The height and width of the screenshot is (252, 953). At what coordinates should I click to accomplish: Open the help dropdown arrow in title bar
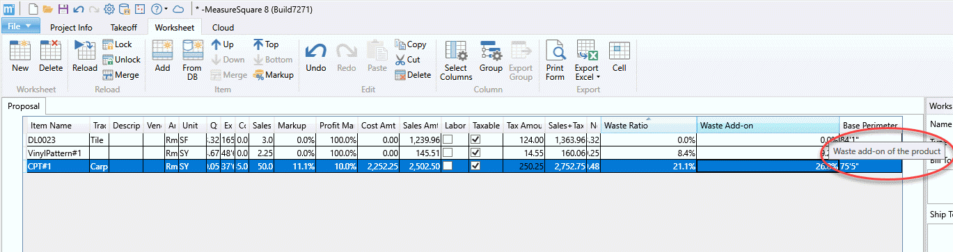click(165, 9)
